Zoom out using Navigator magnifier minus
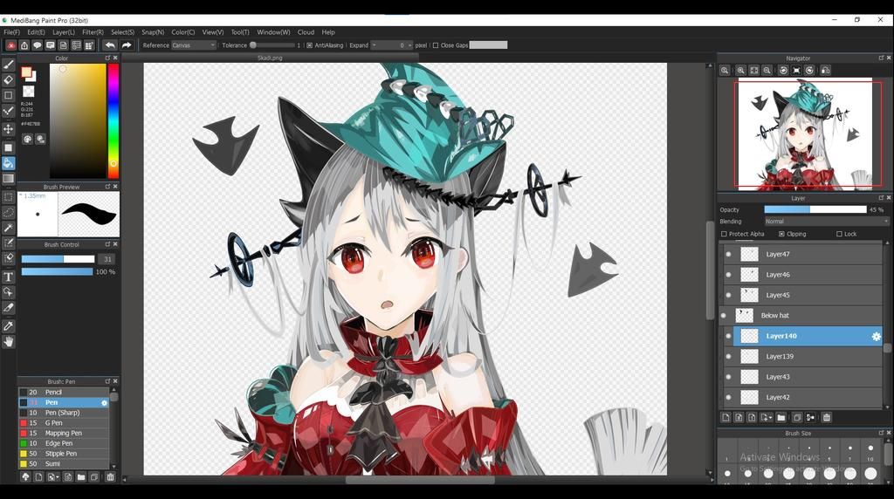 (767, 71)
